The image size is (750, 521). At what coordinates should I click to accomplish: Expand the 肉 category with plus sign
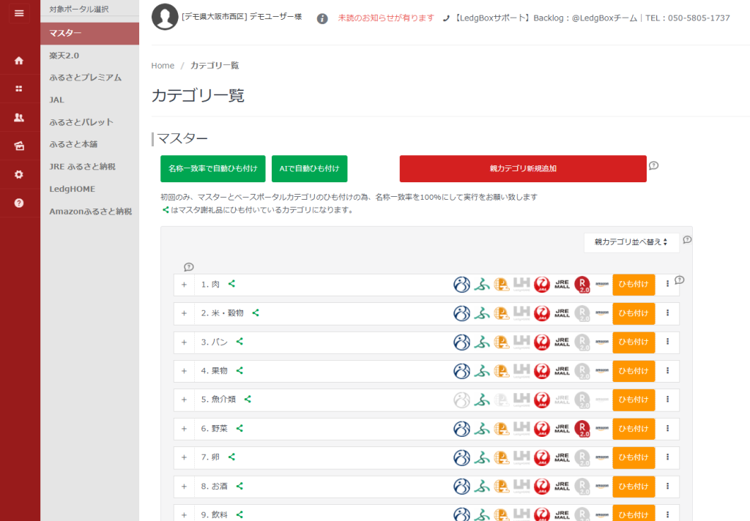click(184, 285)
